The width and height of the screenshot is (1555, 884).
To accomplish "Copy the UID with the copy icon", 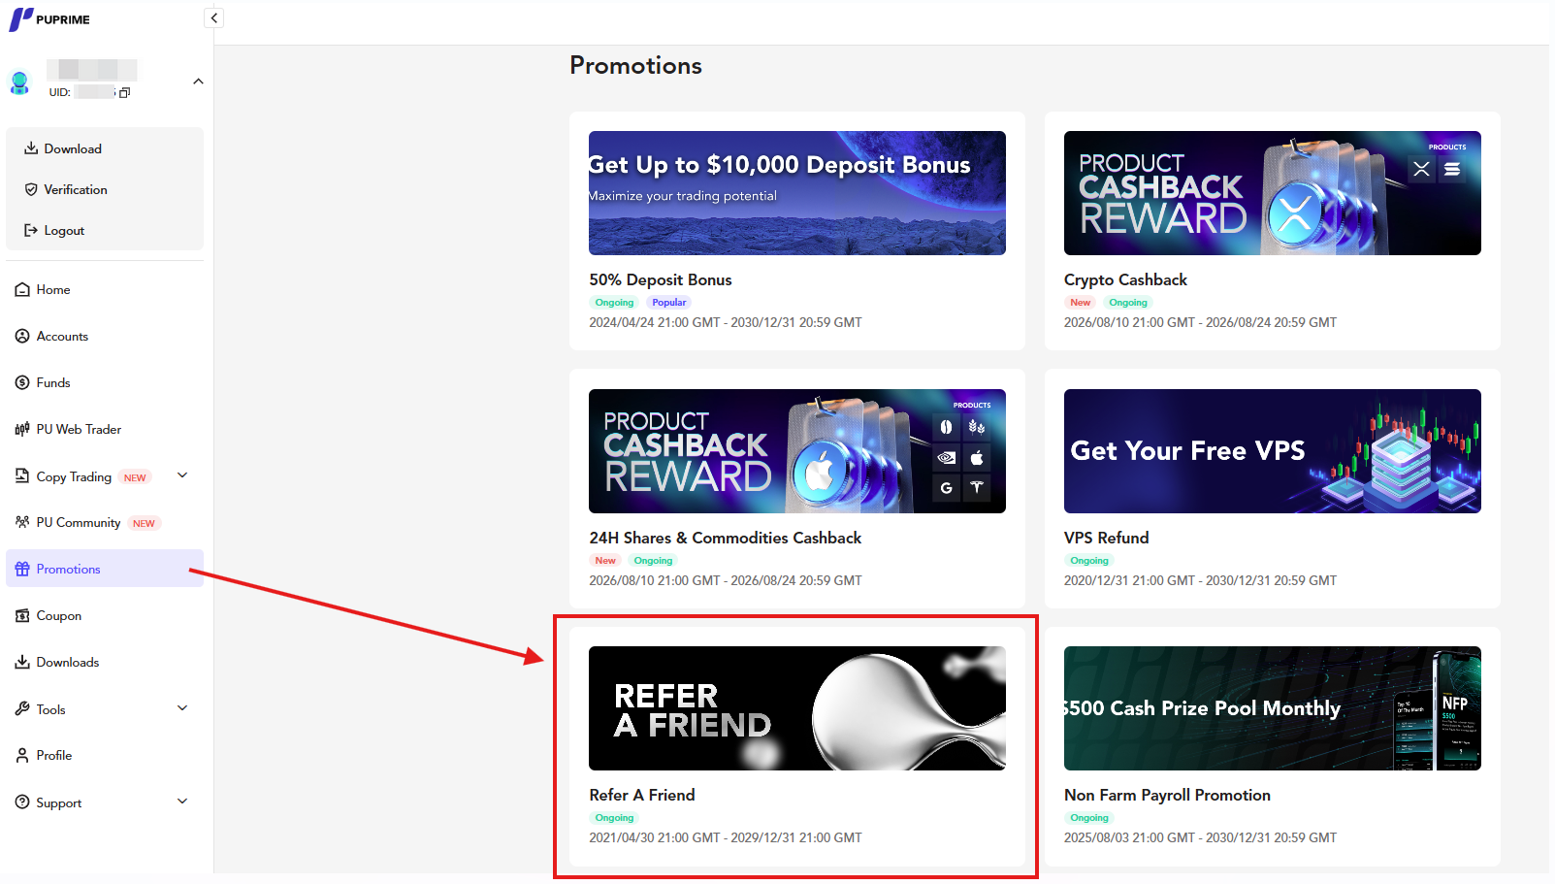I will point(124,93).
